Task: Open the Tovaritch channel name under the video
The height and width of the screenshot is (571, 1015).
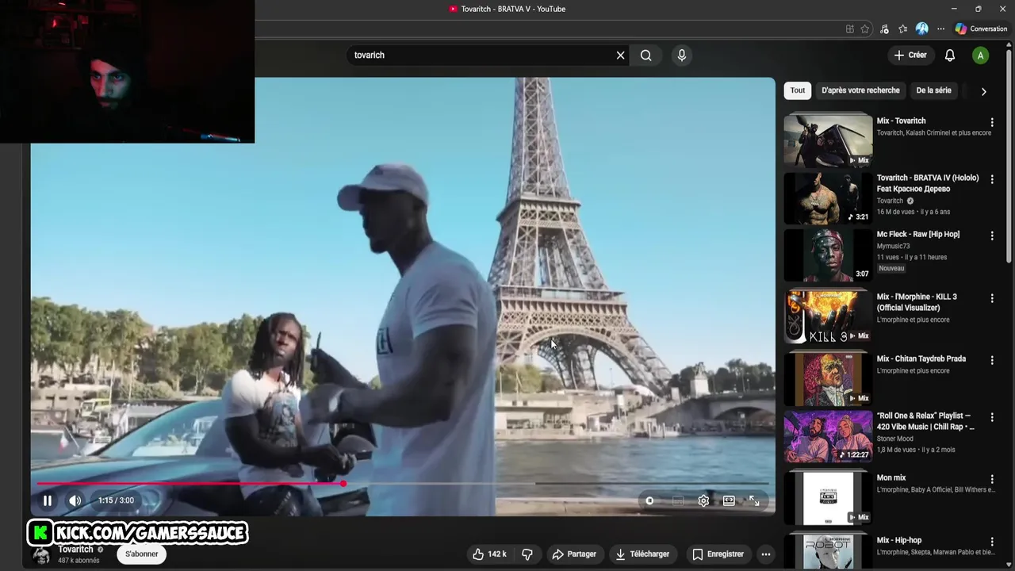Action: point(75,549)
